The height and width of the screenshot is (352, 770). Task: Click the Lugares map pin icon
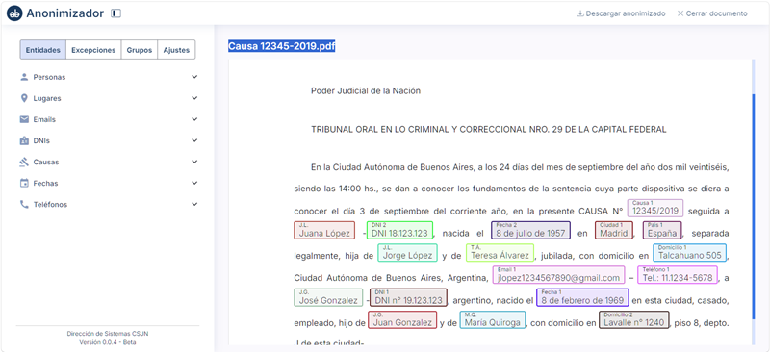point(24,98)
